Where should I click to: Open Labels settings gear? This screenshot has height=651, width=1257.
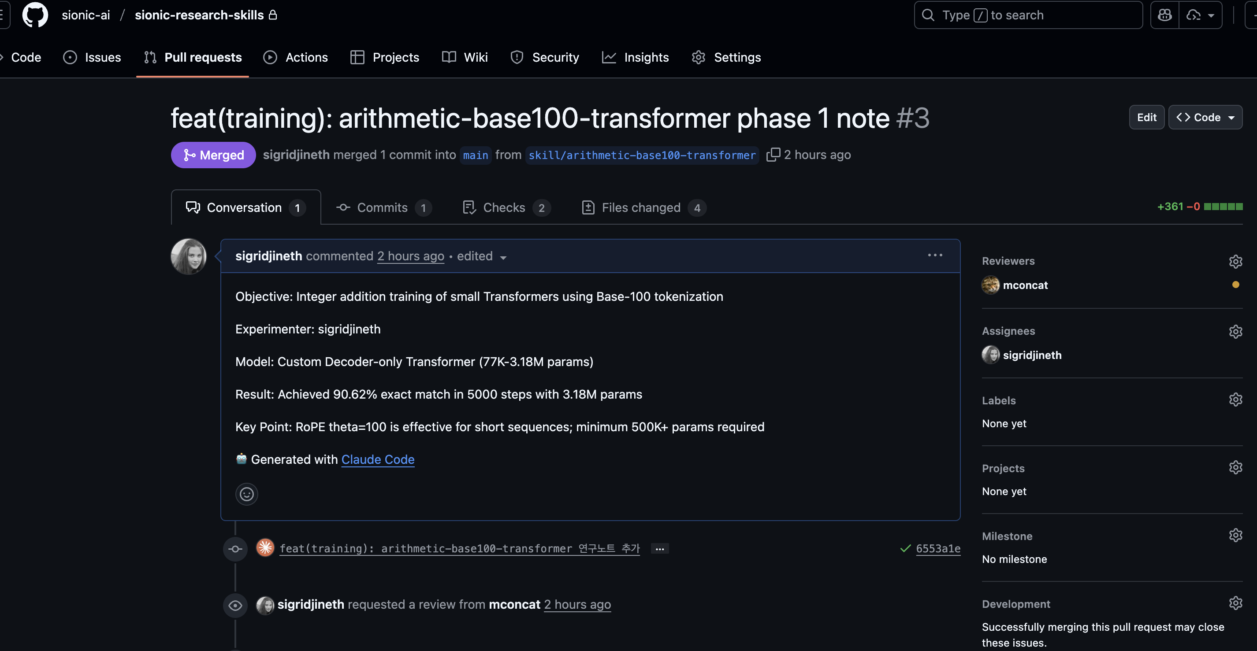1235,400
